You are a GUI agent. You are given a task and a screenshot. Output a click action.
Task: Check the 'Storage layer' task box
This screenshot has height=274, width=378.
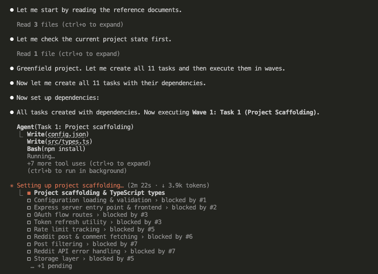(x=28, y=259)
